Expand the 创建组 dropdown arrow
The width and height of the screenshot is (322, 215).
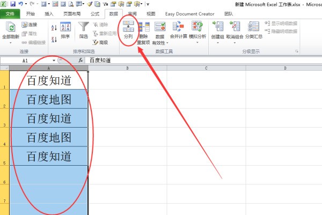[x=218, y=43]
